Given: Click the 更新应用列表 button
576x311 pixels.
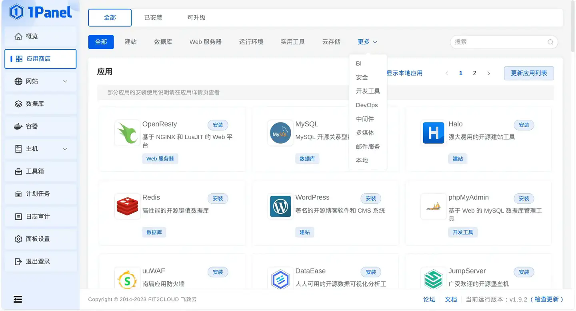Looking at the screenshot, I should tap(529, 73).
